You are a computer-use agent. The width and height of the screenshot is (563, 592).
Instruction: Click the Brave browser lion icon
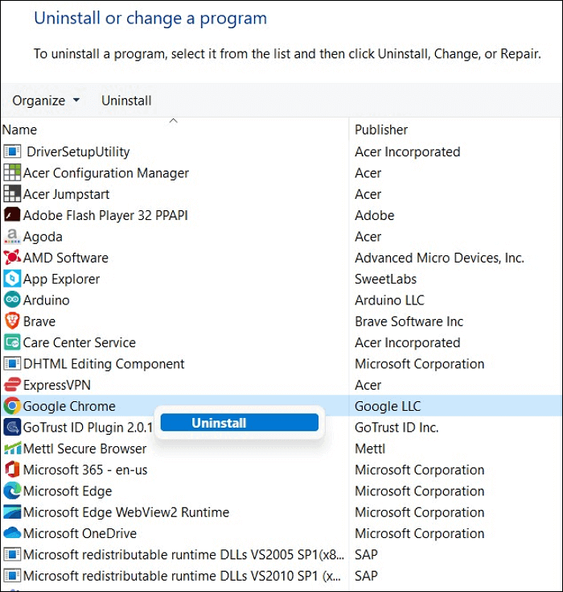click(12, 321)
